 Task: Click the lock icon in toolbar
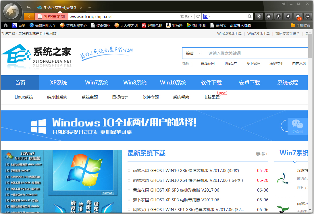269,16
